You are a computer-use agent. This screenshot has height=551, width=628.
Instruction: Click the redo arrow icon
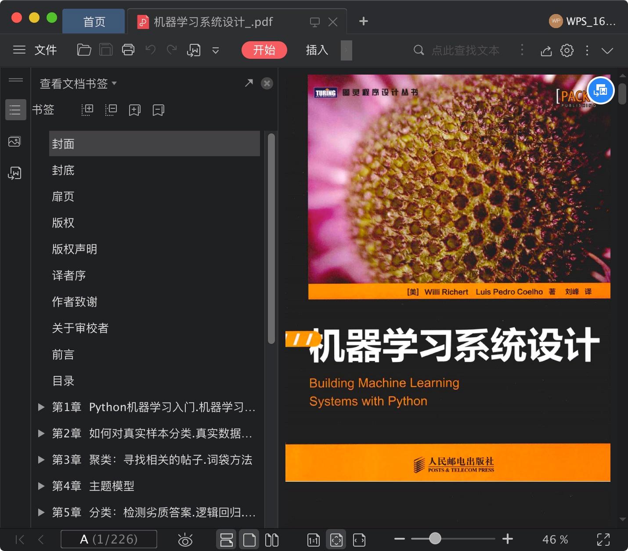172,50
